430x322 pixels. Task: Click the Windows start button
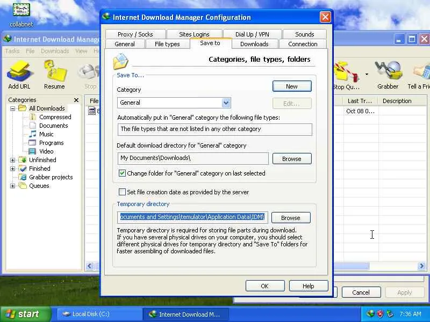coord(26,314)
